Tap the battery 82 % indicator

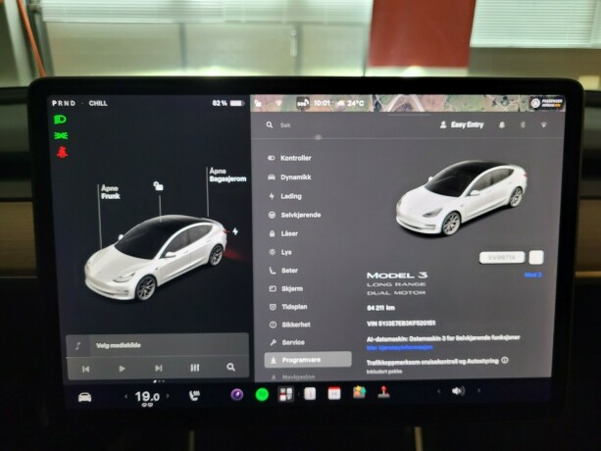tap(228, 103)
